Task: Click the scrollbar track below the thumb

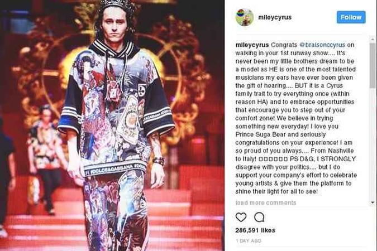Action: pyautogui.click(x=373, y=144)
